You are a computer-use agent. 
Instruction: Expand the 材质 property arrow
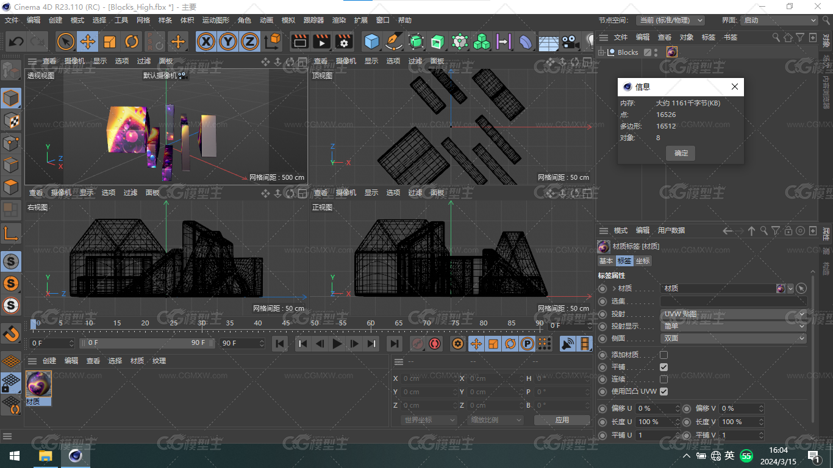pyautogui.click(x=613, y=288)
